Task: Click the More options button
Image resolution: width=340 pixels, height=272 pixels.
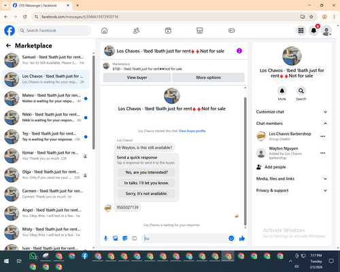Action: pos(208,78)
